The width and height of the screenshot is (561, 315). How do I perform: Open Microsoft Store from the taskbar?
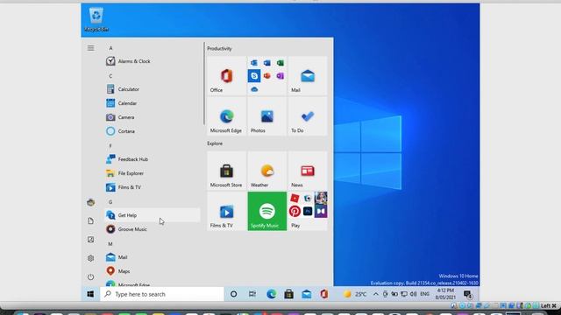(x=288, y=294)
